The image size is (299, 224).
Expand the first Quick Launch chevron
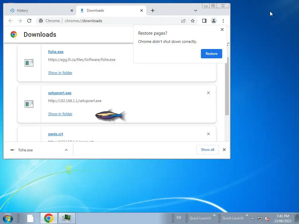pyautogui.click(x=214, y=215)
